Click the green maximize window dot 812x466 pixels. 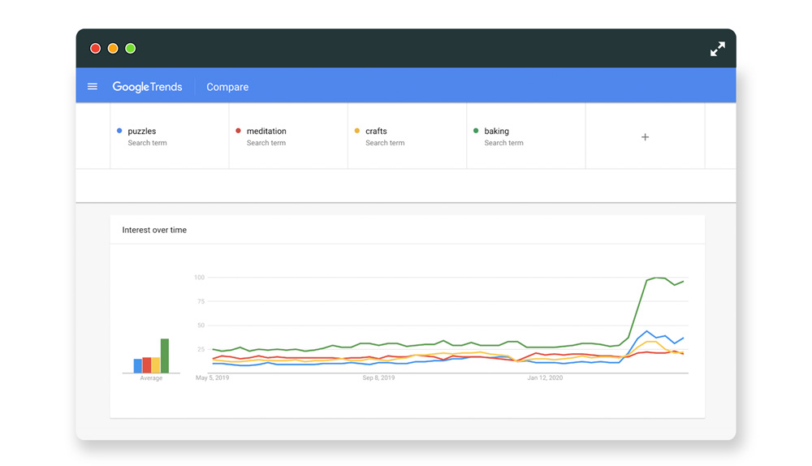coord(131,49)
